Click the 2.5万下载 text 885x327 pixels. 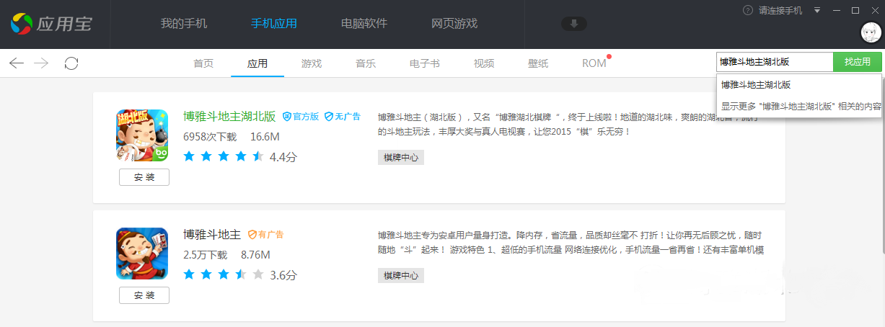(206, 254)
